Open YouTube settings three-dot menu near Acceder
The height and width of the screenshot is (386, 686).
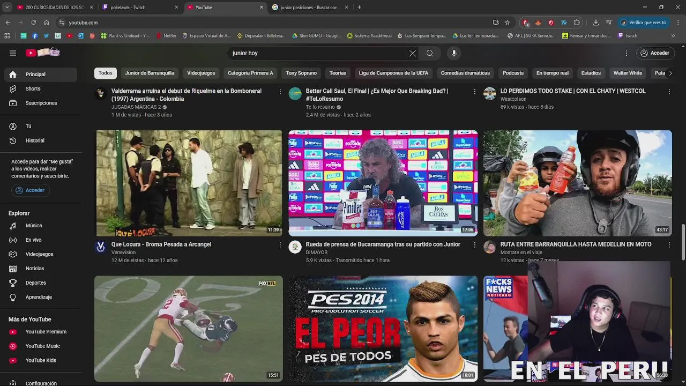pos(626,53)
